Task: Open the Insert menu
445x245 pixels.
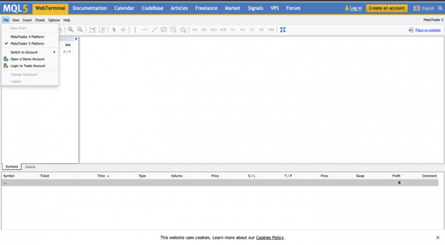Action: [x=27, y=20]
